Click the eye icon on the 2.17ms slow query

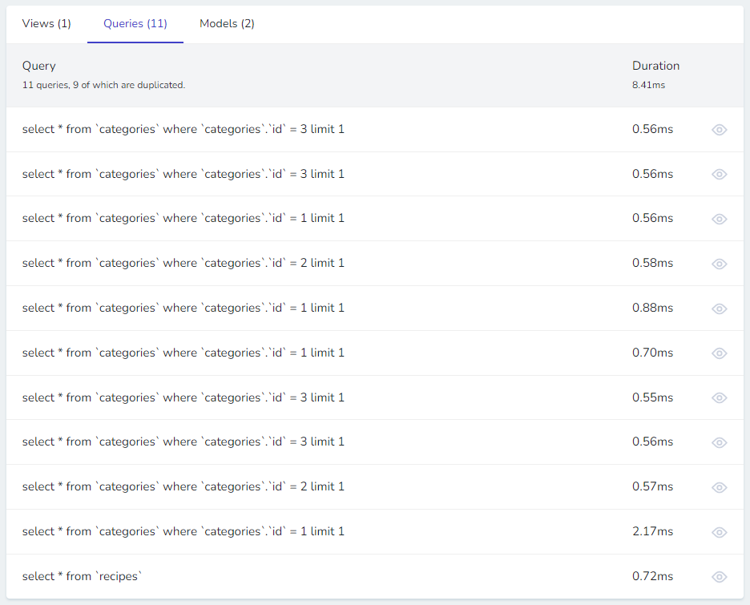(719, 531)
